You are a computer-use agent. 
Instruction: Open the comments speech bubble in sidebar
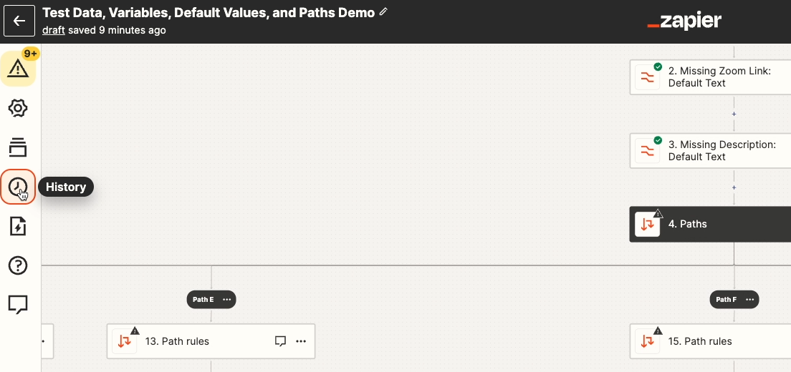pyautogui.click(x=18, y=305)
